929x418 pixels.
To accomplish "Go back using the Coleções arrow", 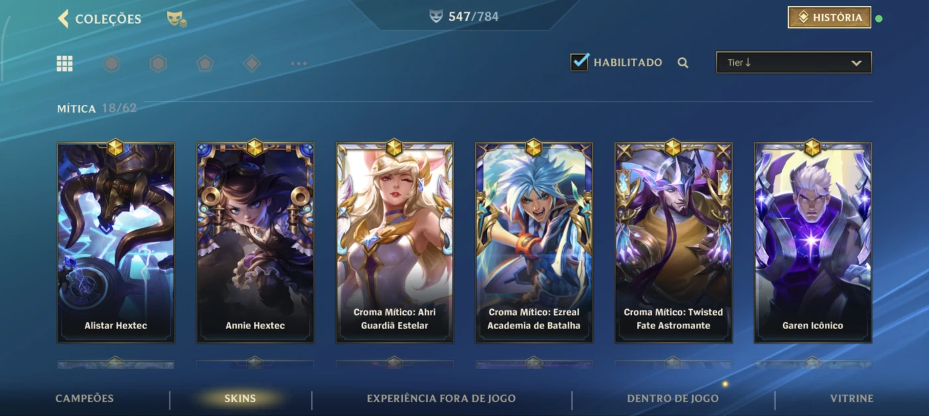I will (x=64, y=19).
